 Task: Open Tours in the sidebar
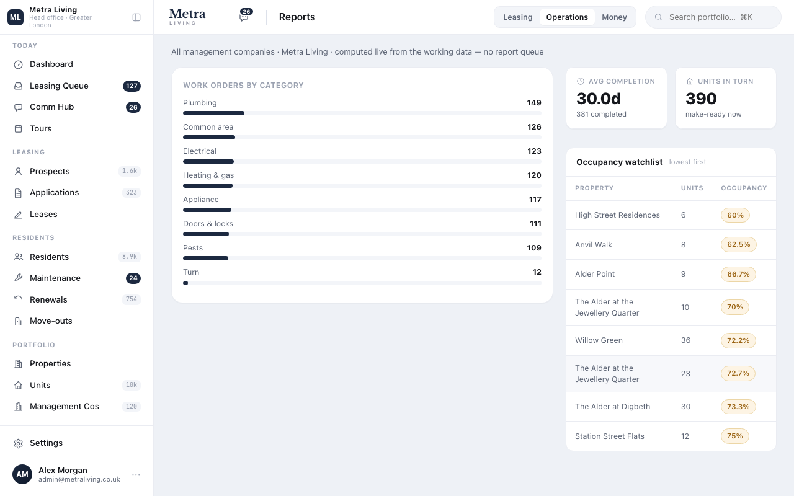point(77,129)
